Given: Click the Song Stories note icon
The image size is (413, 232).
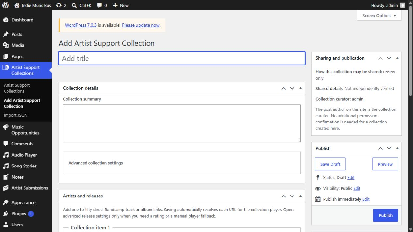Looking at the screenshot, I should point(6,166).
